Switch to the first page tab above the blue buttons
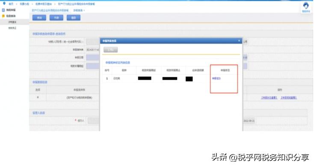314x166 pixels. 50,10
